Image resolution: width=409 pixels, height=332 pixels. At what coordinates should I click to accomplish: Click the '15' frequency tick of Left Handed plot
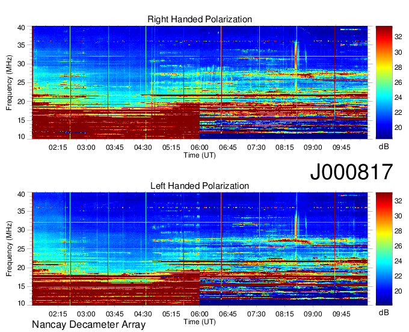click(21, 287)
